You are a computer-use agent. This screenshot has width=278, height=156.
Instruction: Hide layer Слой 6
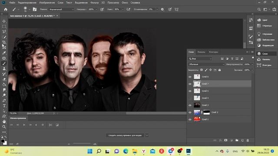tap(190, 77)
